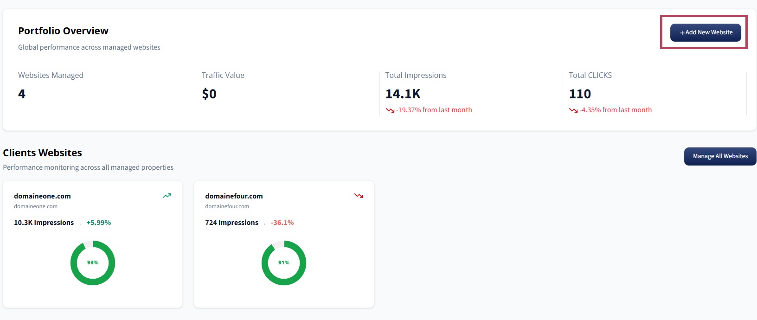Select the 93% donut chart
This screenshot has height=320, width=757.
point(93,262)
